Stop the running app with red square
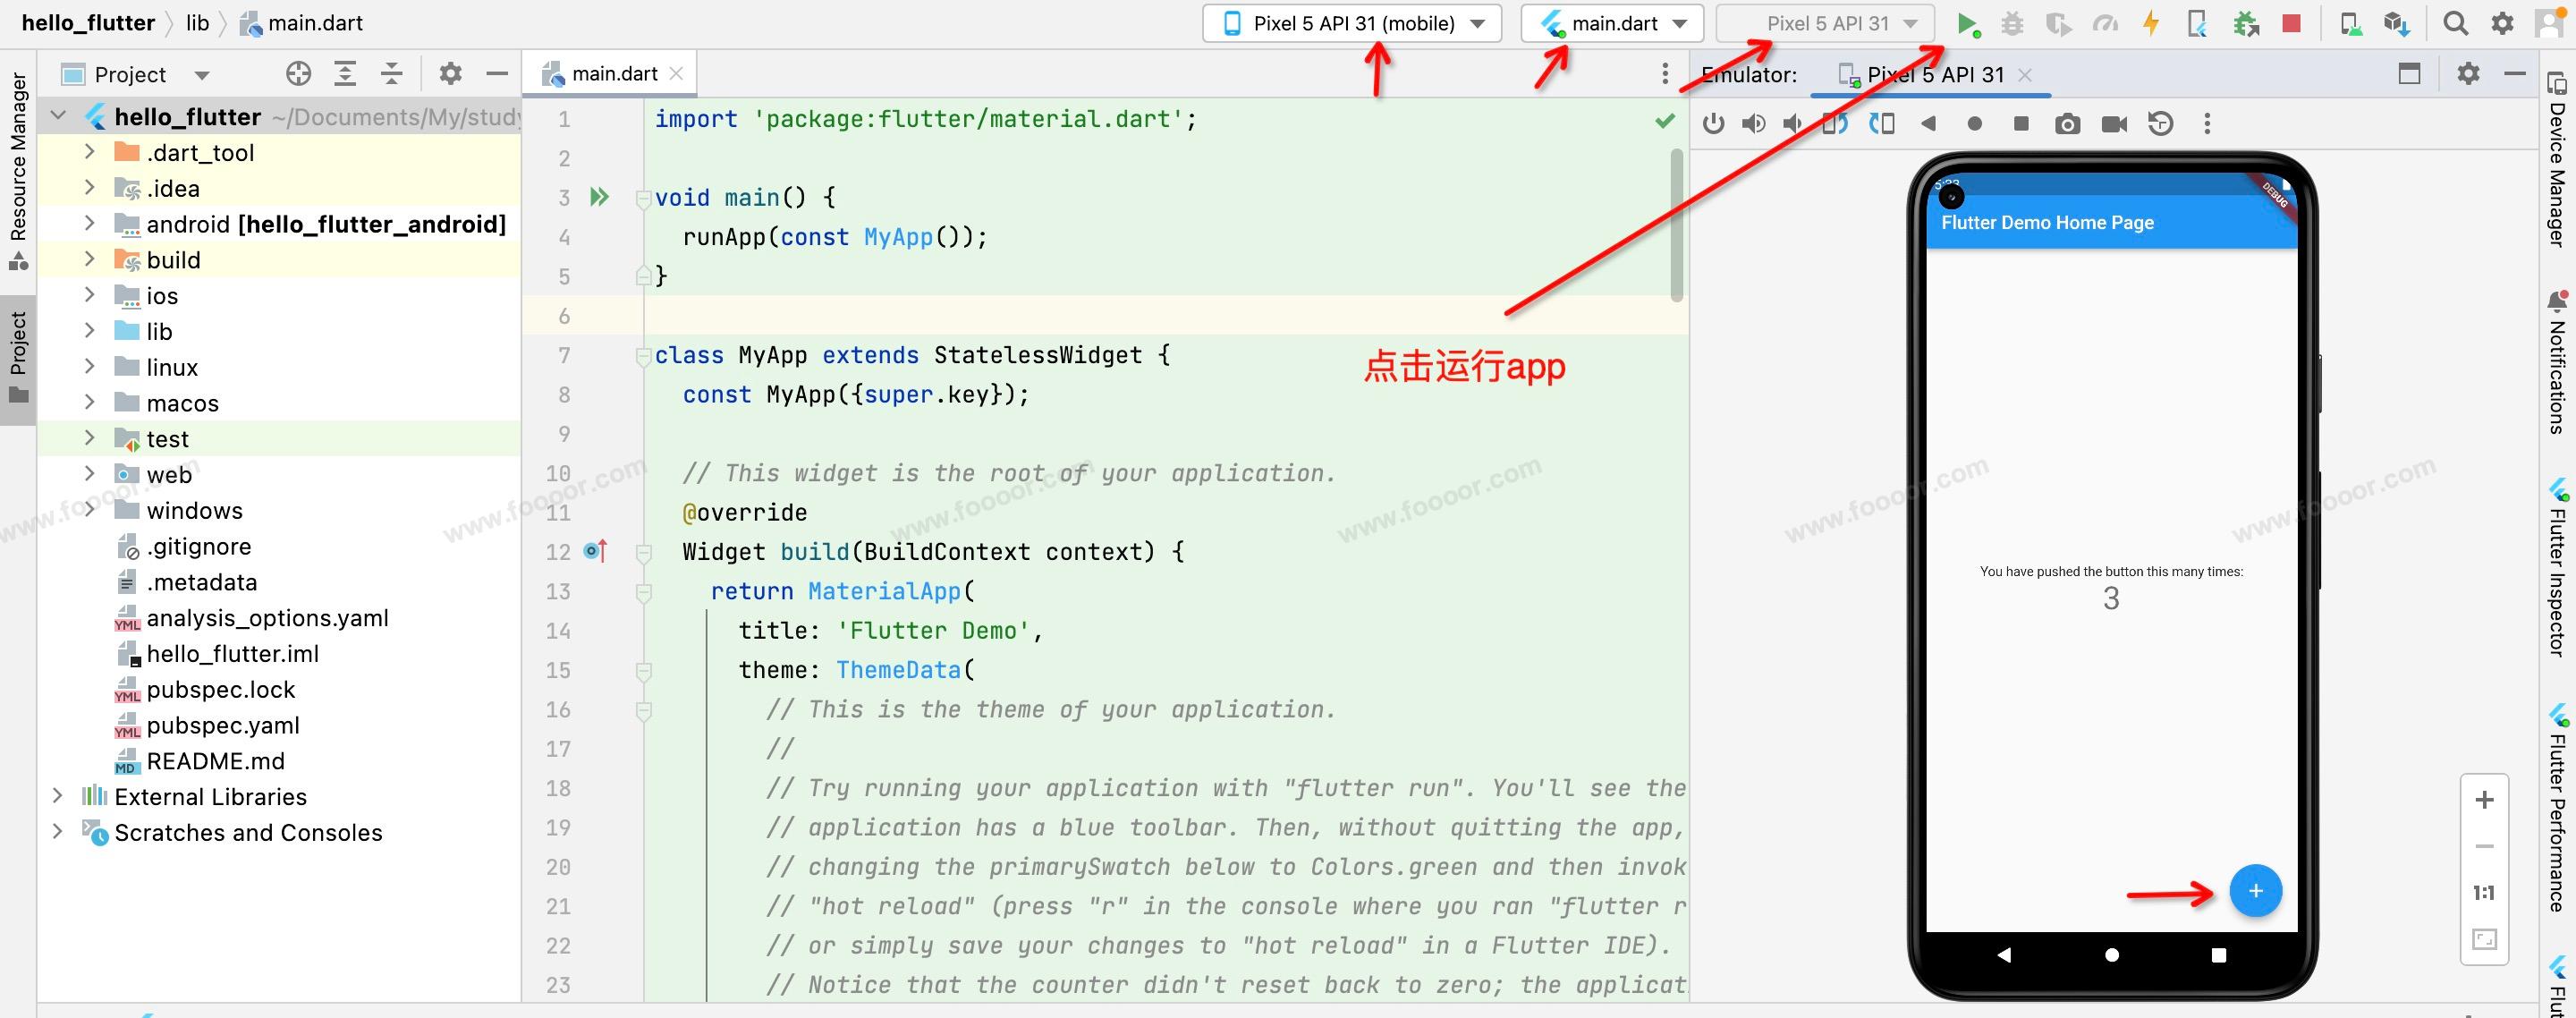The width and height of the screenshot is (2576, 1018). click(2291, 24)
